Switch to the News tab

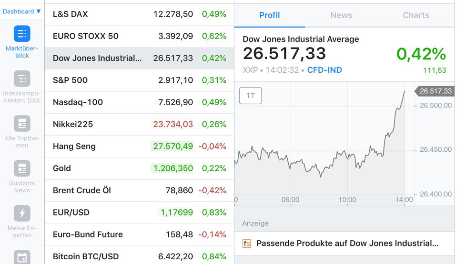341,15
